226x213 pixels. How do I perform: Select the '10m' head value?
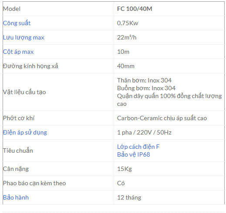tap(123, 52)
